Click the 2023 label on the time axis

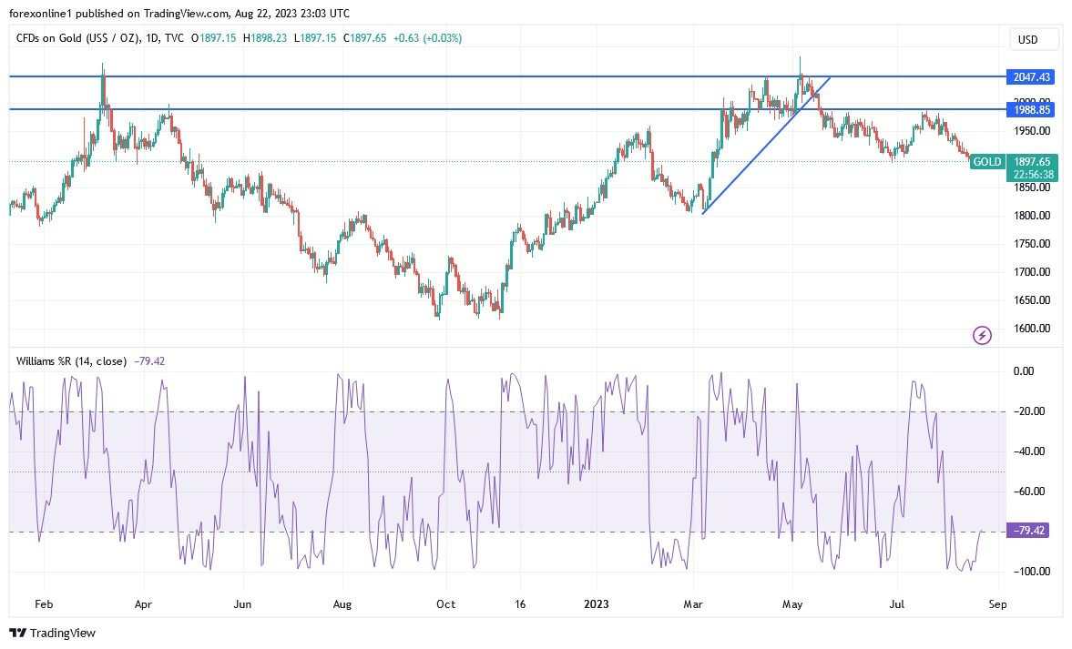pos(597,603)
